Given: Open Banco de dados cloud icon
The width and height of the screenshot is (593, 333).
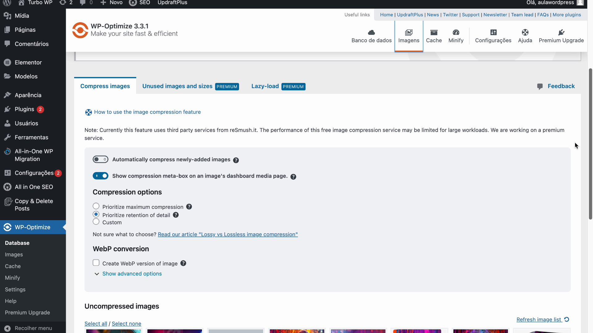Looking at the screenshot, I should point(371,32).
